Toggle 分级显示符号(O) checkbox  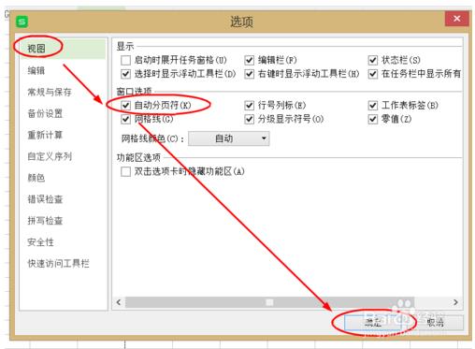click(x=249, y=119)
